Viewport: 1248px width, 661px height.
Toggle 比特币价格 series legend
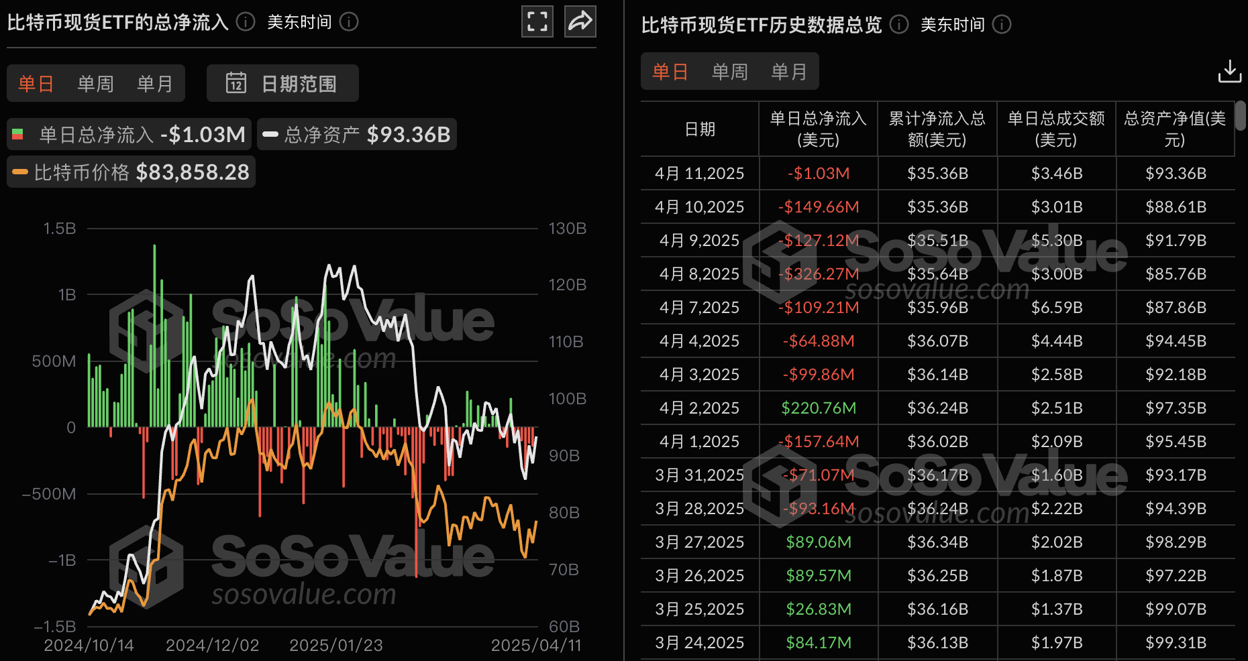pos(131,172)
